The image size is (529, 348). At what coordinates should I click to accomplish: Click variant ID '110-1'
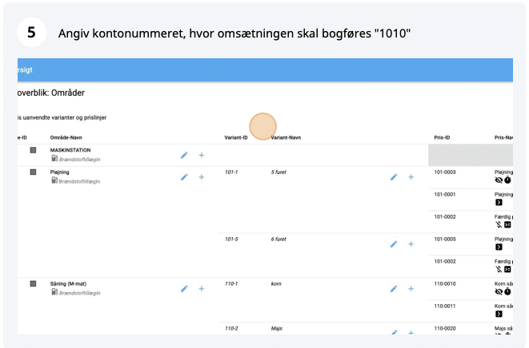(231, 283)
